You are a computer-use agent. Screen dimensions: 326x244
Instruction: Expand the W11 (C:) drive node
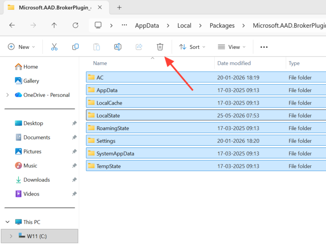[11, 236]
